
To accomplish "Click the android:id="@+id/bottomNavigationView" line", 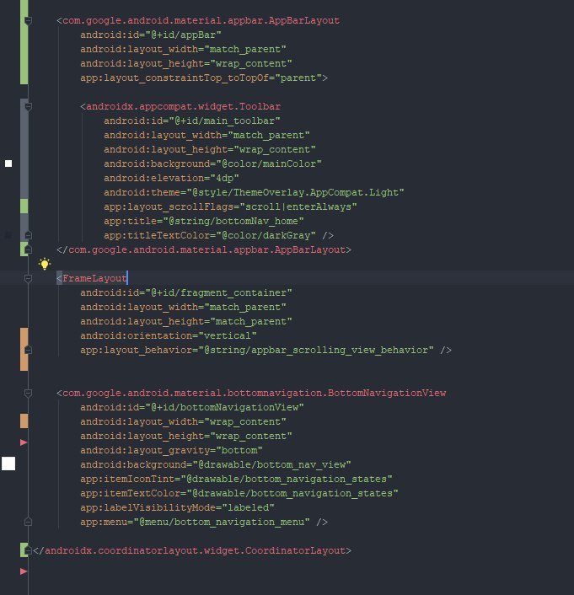I will (192, 407).
